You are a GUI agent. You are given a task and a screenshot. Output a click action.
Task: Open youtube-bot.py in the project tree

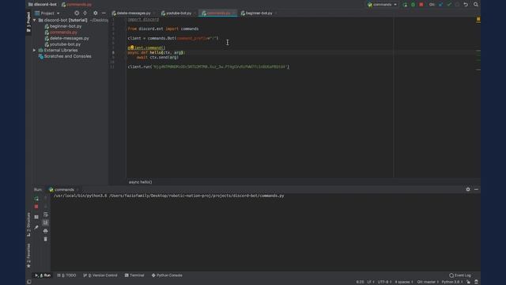tap(65, 44)
